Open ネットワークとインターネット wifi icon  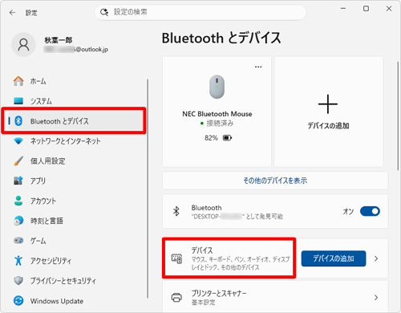[x=18, y=141]
